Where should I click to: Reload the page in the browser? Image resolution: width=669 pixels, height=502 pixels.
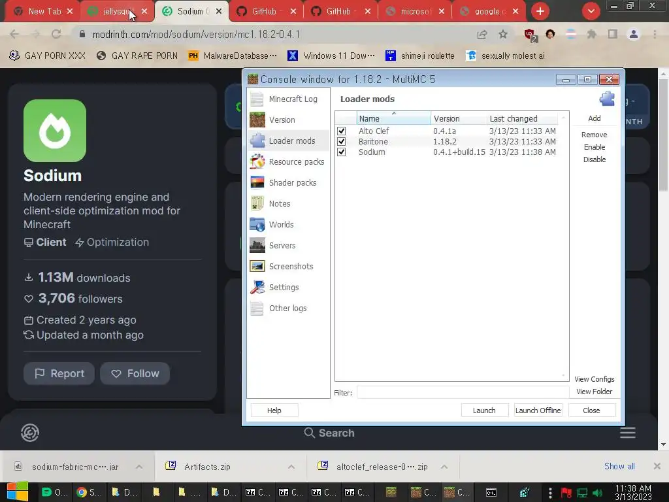click(56, 34)
